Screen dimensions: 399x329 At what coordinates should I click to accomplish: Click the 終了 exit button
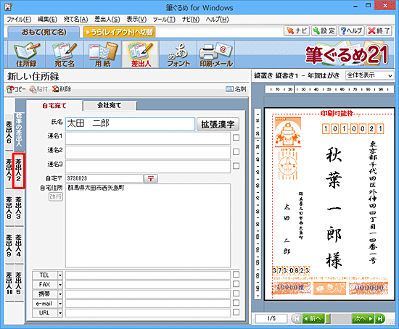(379, 30)
